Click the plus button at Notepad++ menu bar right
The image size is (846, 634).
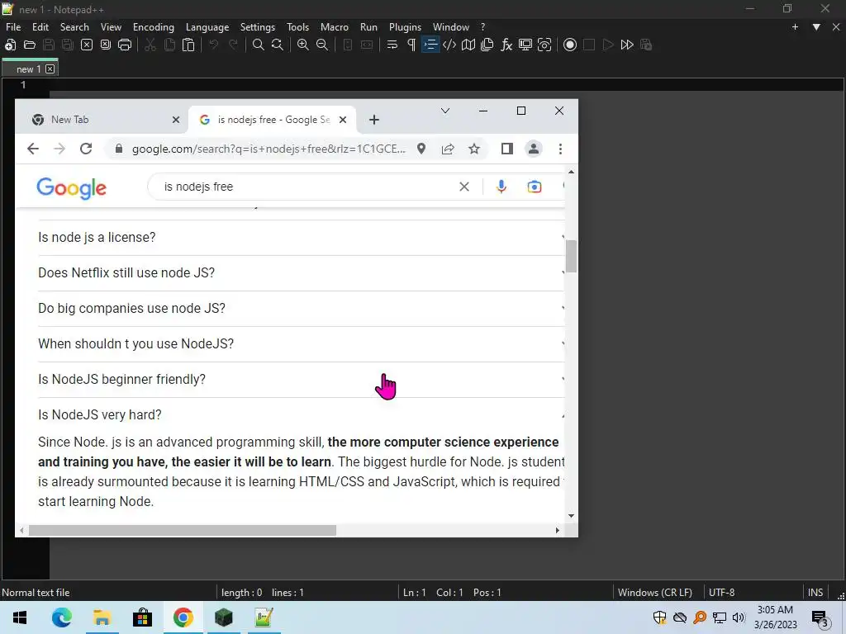click(x=795, y=27)
